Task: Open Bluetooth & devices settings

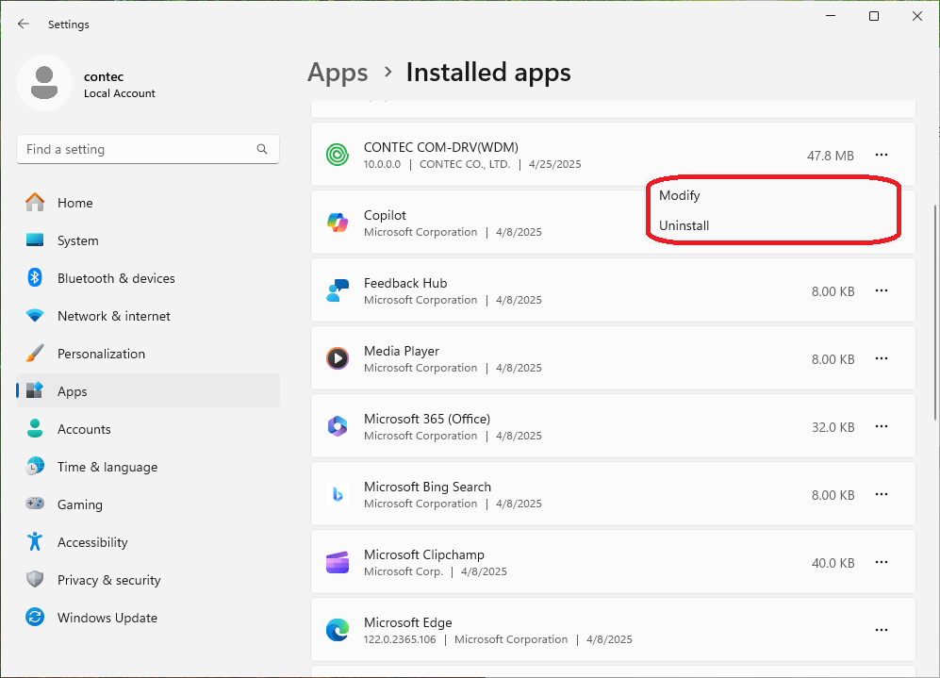Action: [148, 278]
